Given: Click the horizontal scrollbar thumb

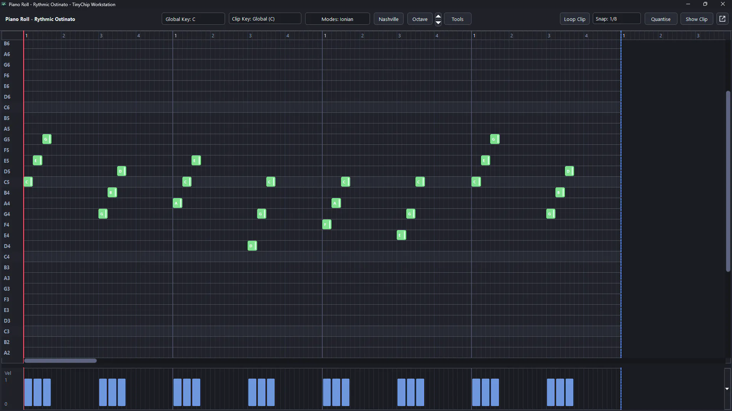Looking at the screenshot, I should (60, 360).
